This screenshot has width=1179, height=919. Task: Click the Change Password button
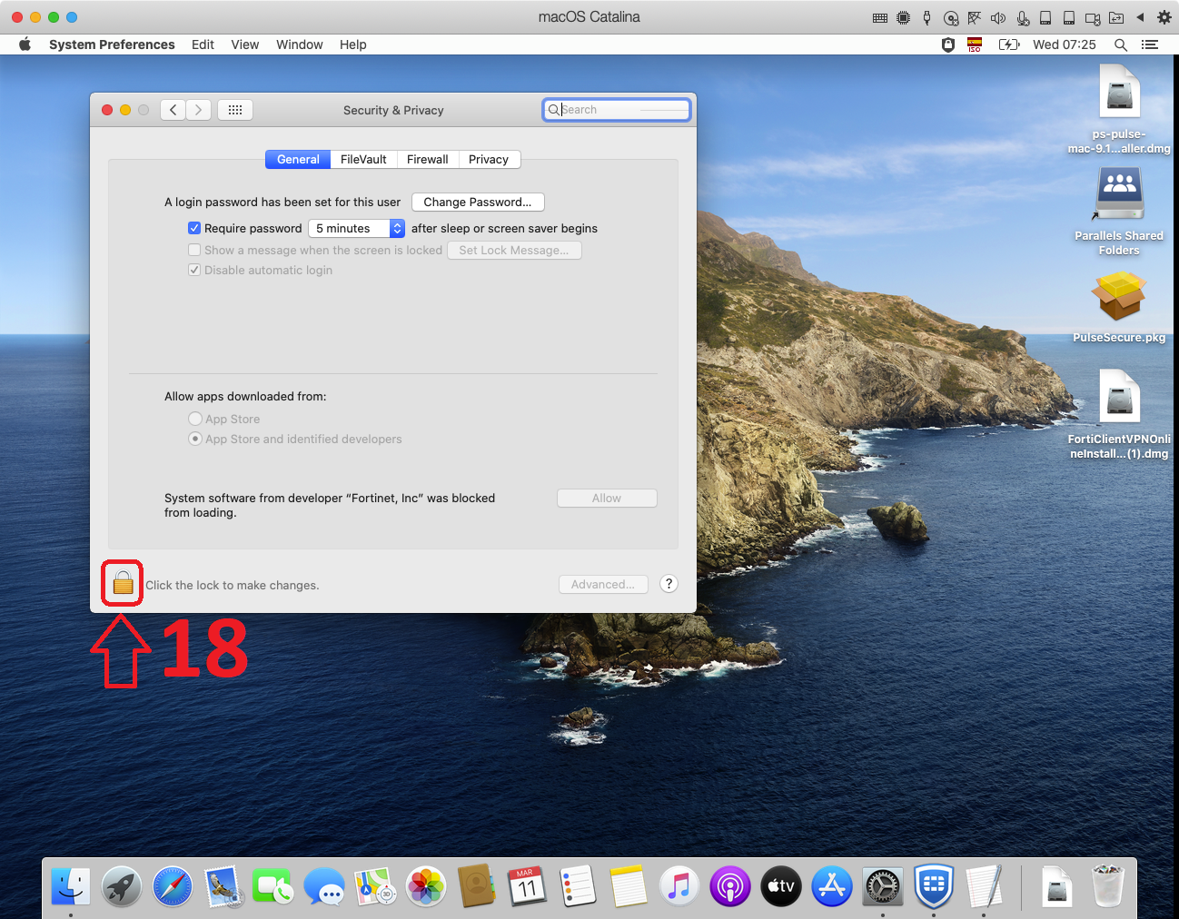(477, 202)
